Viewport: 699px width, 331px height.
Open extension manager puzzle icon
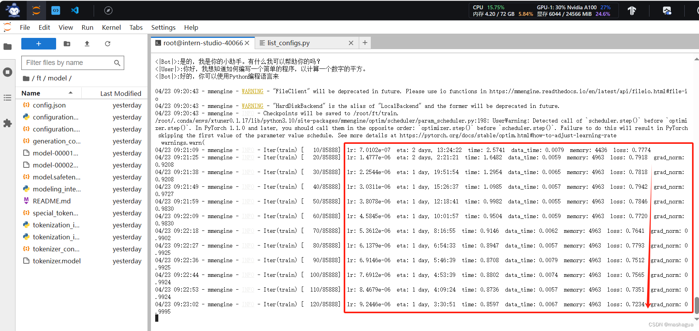click(7, 123)
